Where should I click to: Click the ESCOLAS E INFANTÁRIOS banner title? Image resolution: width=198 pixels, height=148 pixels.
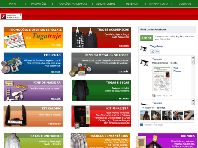pyautogui.click(x=109, y=136)
